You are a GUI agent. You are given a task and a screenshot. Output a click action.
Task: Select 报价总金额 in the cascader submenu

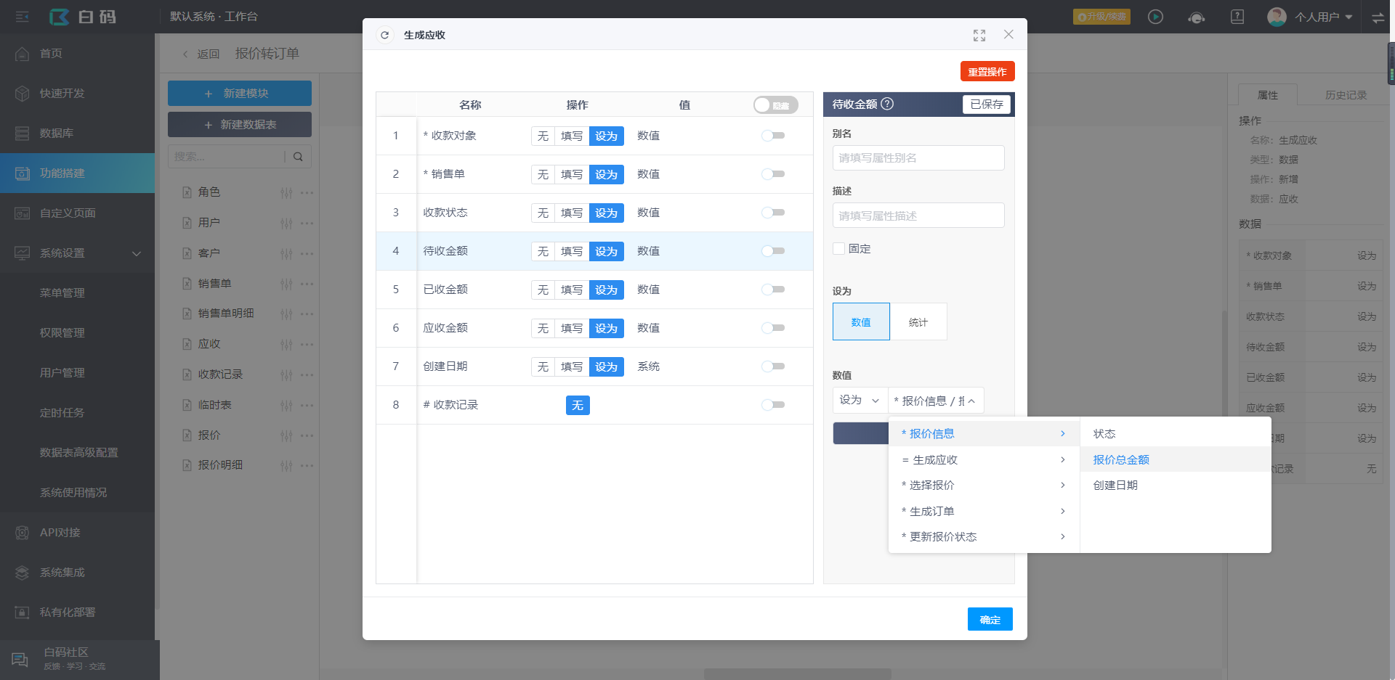1176,460
